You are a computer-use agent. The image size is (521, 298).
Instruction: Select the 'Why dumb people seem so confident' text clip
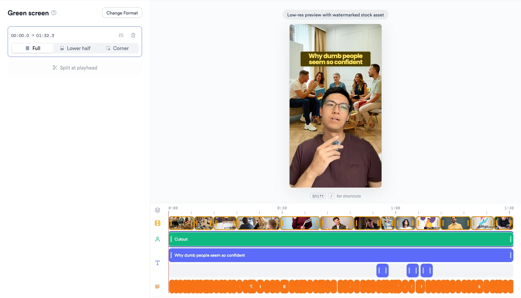click(341, 255)
